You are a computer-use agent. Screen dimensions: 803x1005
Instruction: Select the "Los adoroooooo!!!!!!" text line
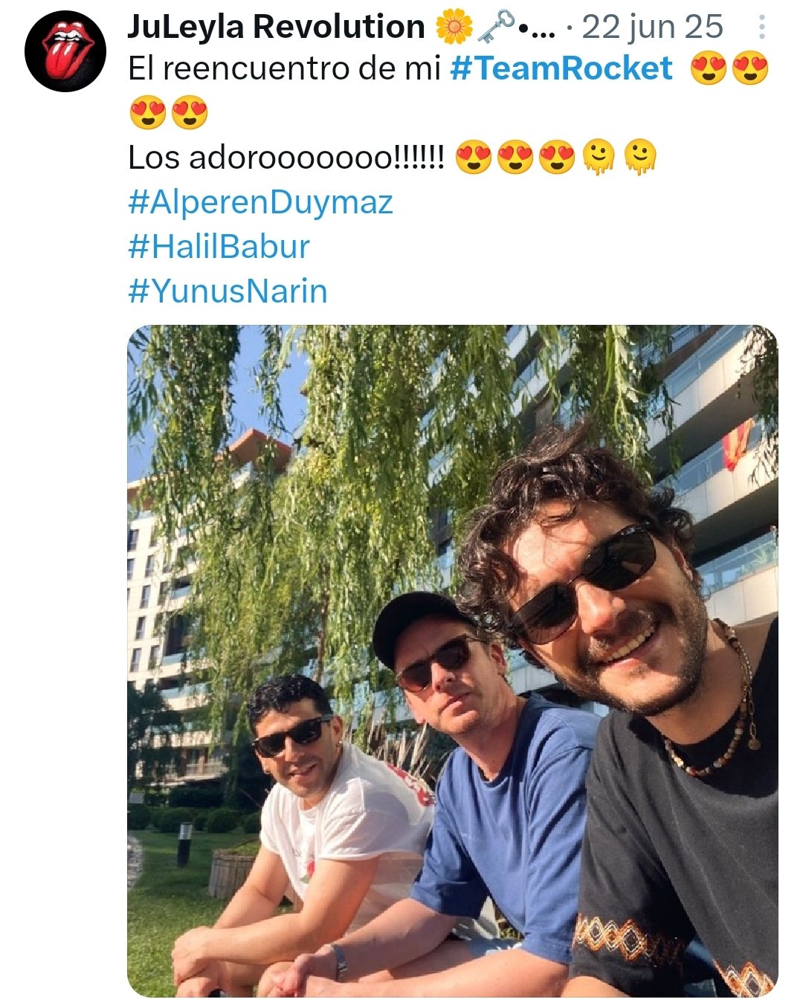click(286, 158)
